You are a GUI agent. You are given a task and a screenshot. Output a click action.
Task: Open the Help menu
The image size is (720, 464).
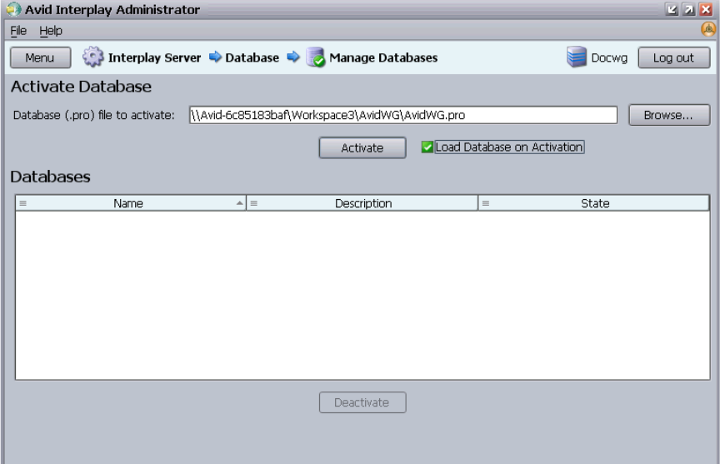51,31
